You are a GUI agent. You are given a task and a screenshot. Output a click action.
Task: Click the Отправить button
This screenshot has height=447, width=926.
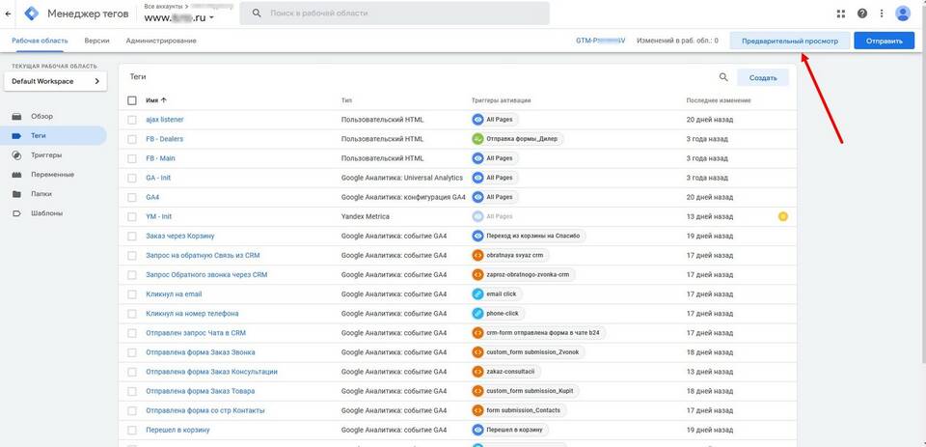(x=885, y=42)
